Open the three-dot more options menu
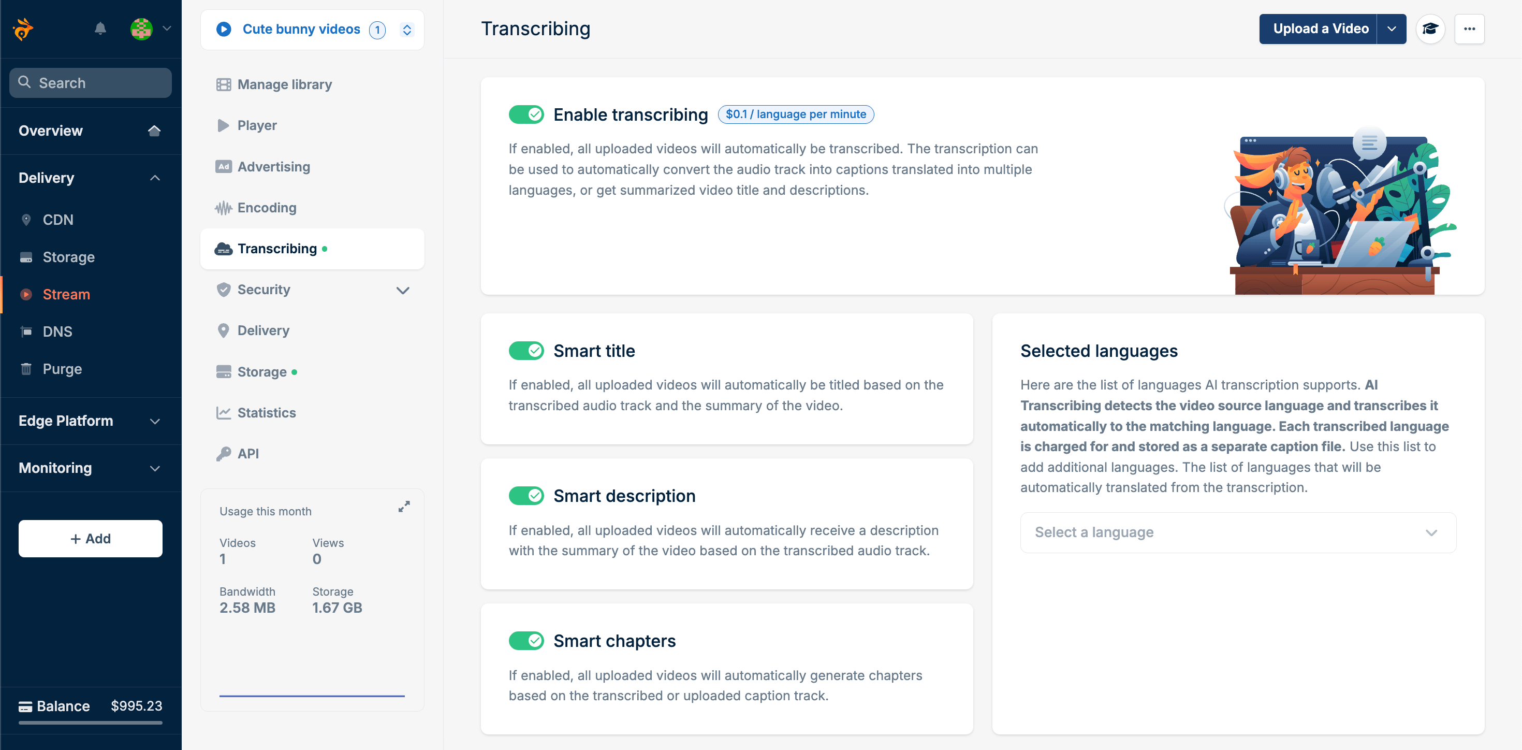 (1469, 29)
